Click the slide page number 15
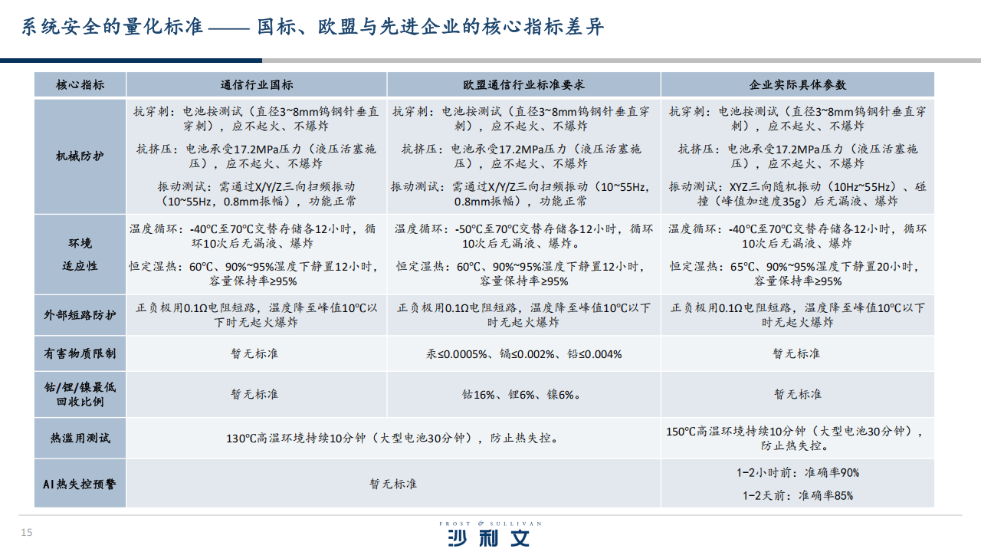Image resolution: width=981 pixels, height=552 pixels. click(x=26, y=532)
